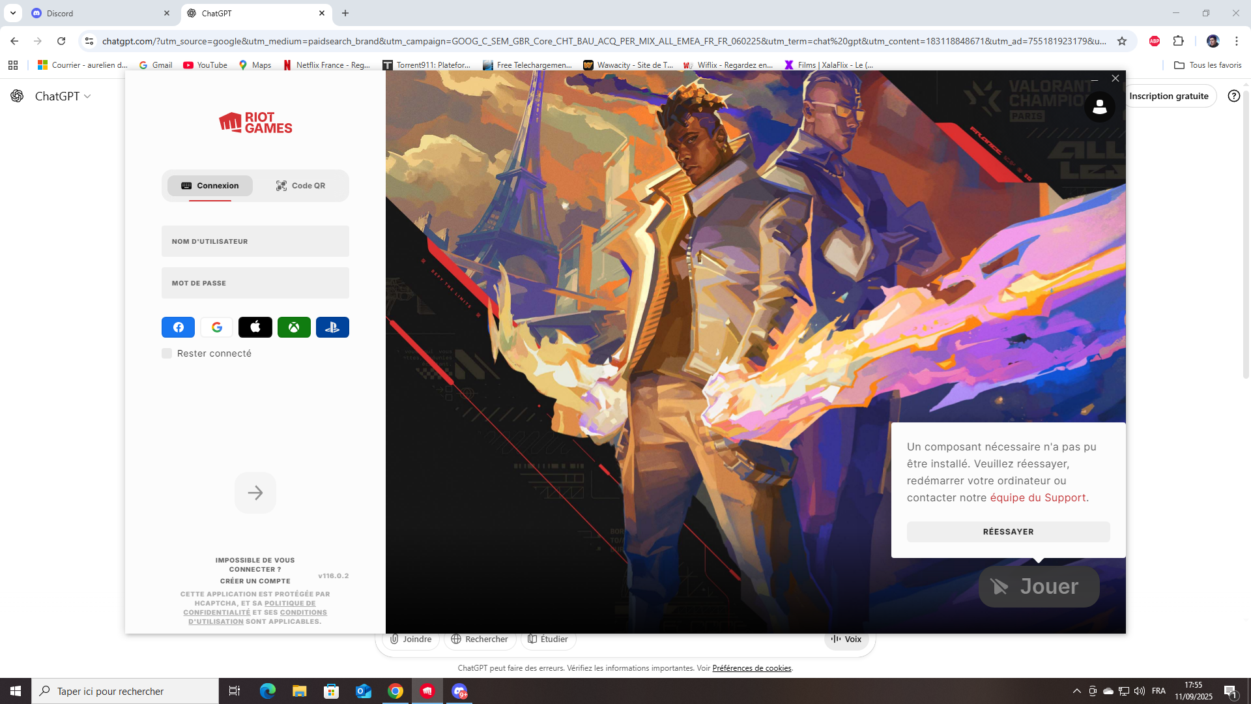Image resolution: width=1251 pixels, height=704 pixels.
Task: Open Impossible de vous connecter link
Action: pyautogui.click(x=255, y=565)
